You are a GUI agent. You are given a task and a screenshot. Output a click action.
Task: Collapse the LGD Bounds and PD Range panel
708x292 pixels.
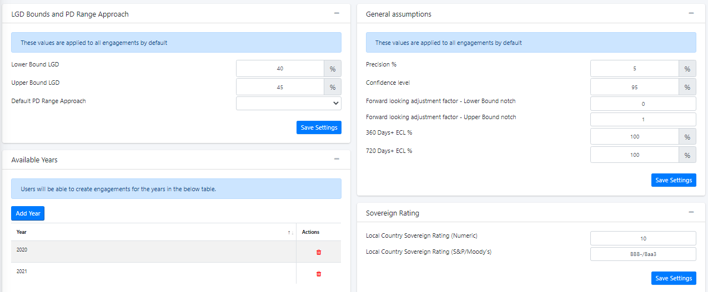coord(337,13)
